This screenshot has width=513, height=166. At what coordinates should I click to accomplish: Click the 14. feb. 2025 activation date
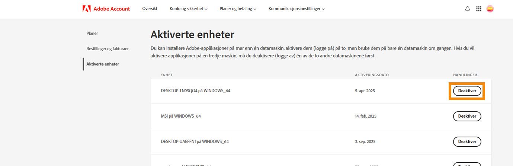tap(366, 116)
